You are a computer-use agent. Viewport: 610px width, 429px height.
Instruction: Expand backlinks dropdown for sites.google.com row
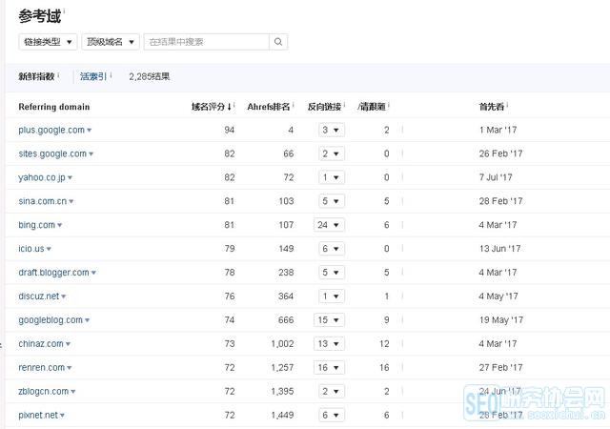332,153
